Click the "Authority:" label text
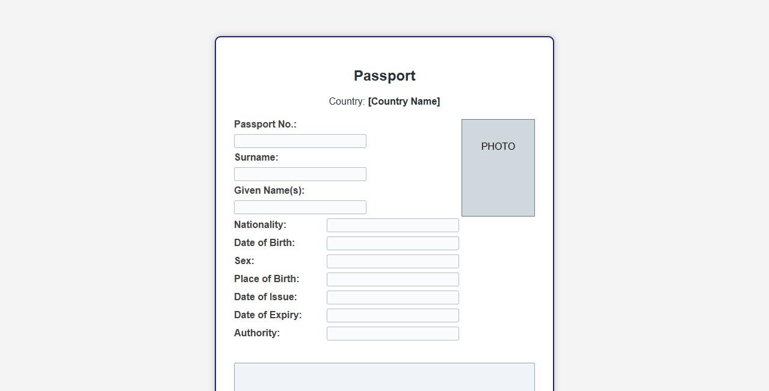 pos(257,333)
